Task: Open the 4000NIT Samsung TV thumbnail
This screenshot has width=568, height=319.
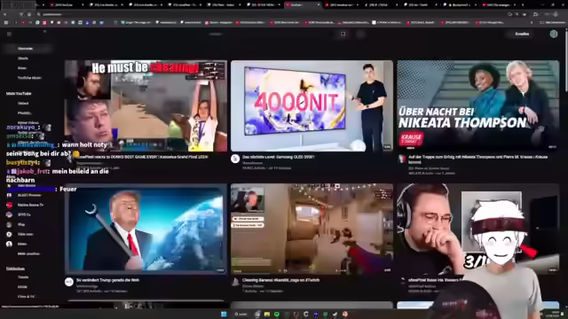Action: [x=312, y=105]
